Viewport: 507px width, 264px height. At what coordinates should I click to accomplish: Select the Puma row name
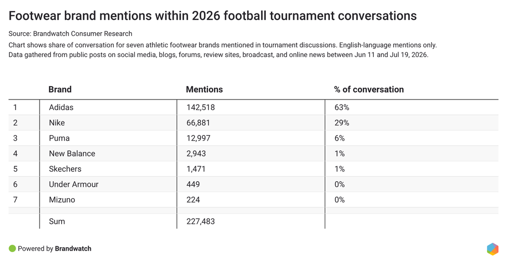coord(59,138)
